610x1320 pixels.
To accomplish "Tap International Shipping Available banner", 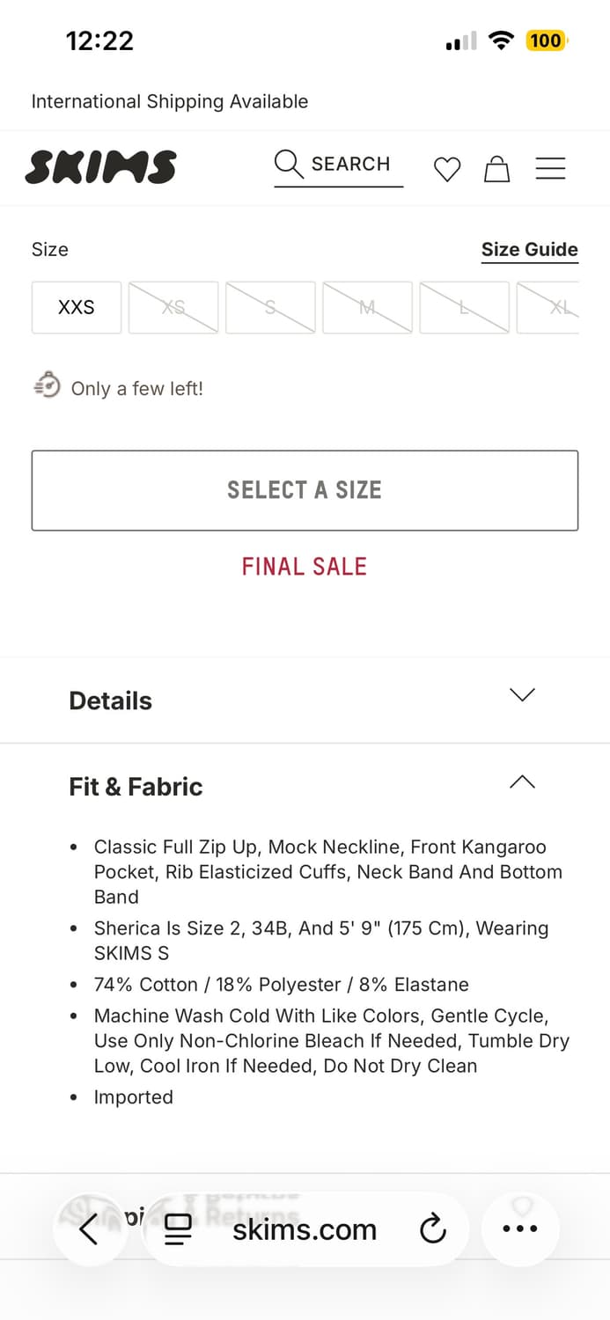I will pos(170,101).
